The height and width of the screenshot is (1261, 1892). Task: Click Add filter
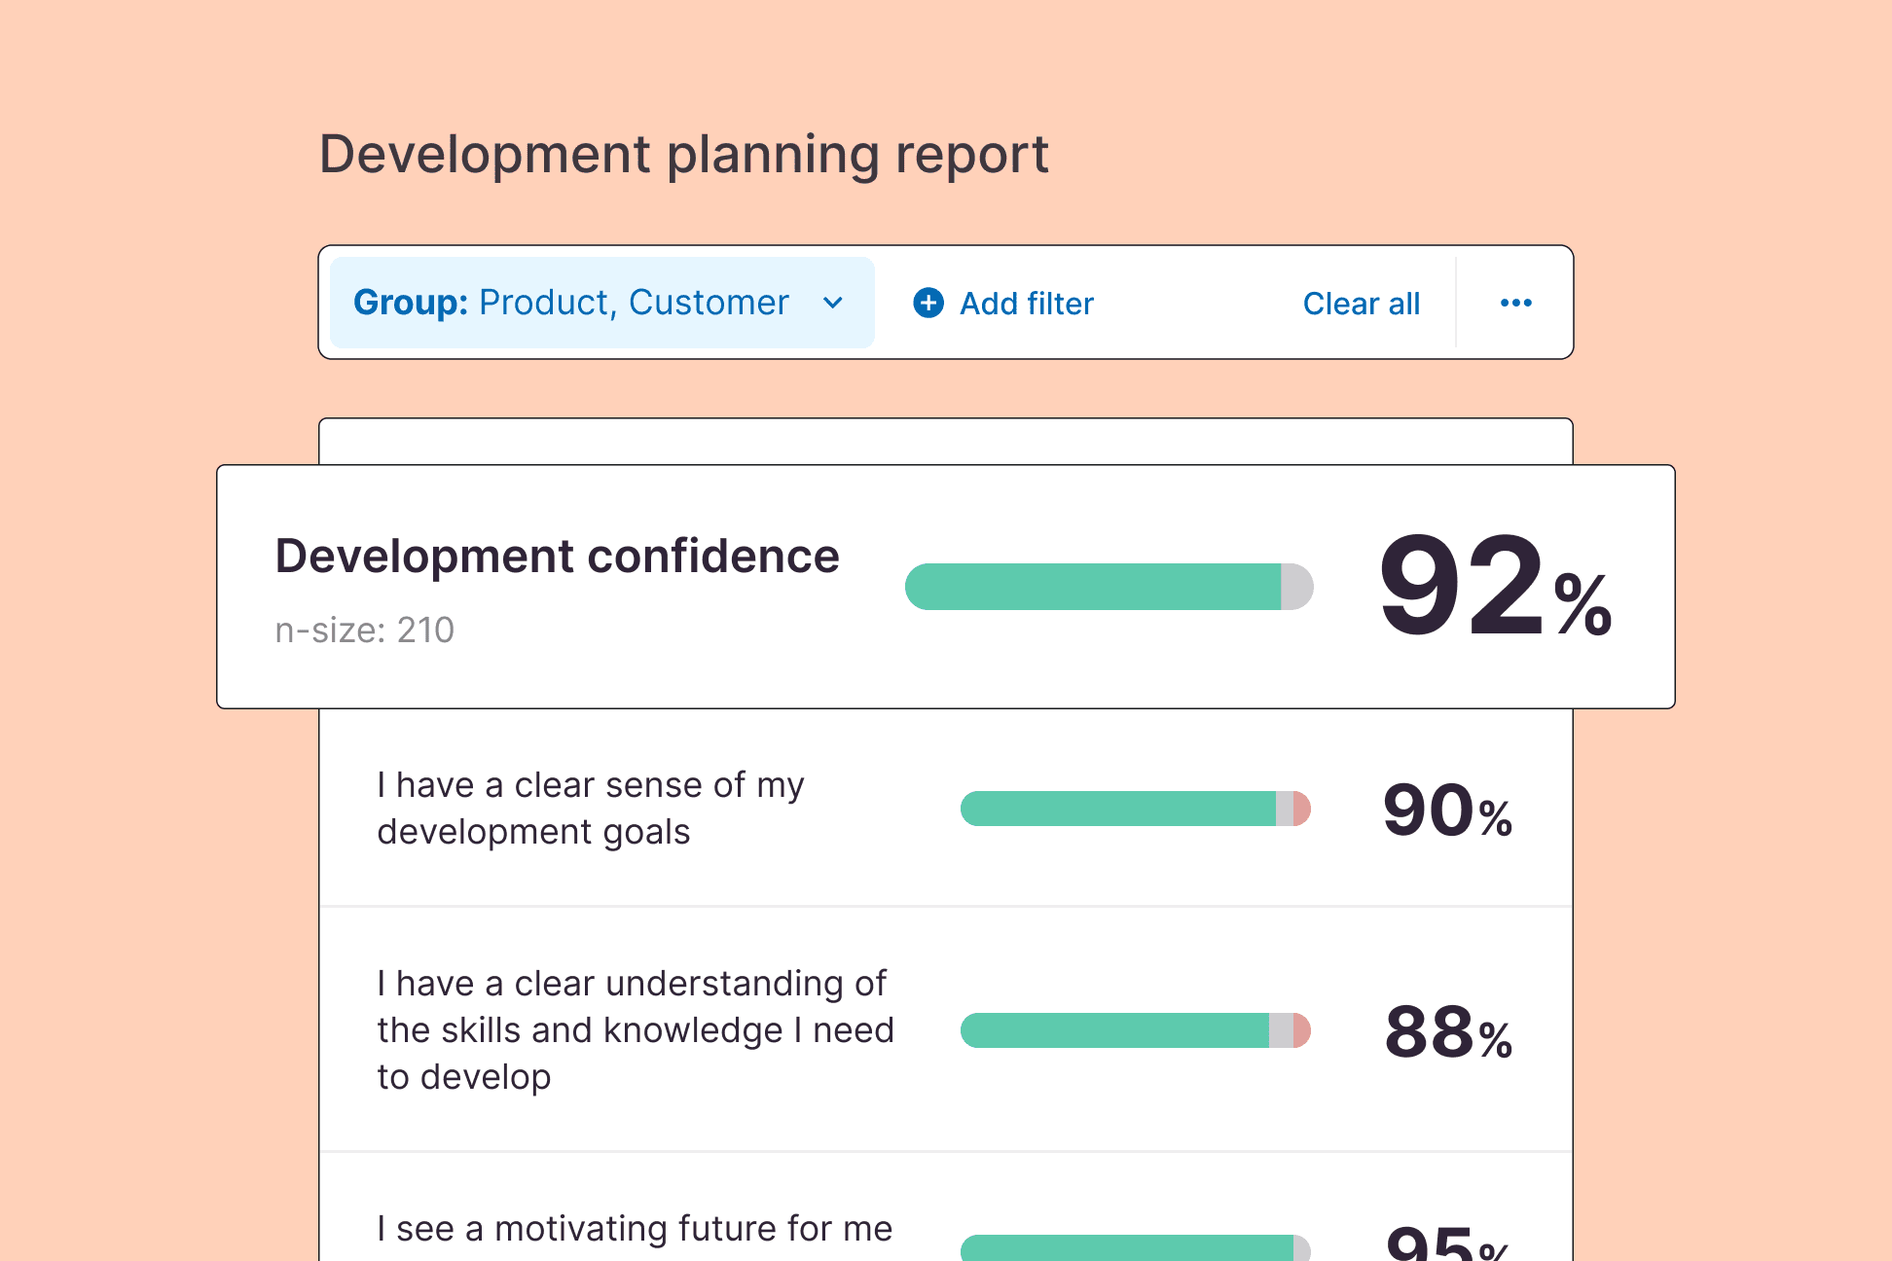point(1026,303)
